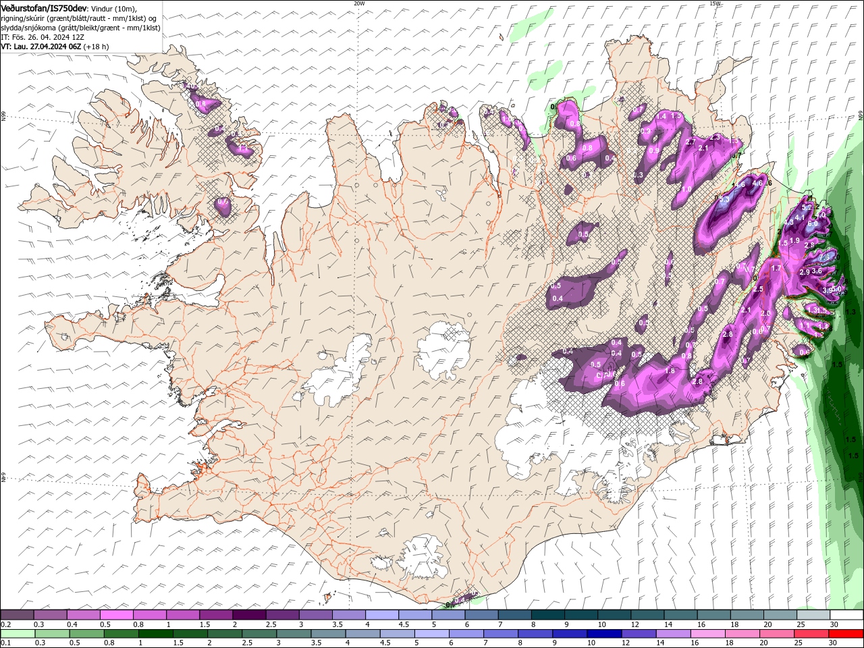This screenshot has height=648, width=864.
Task: Pick the green lower swatch at 0.5
Action: pyautogui.click(x=86, y=633)
